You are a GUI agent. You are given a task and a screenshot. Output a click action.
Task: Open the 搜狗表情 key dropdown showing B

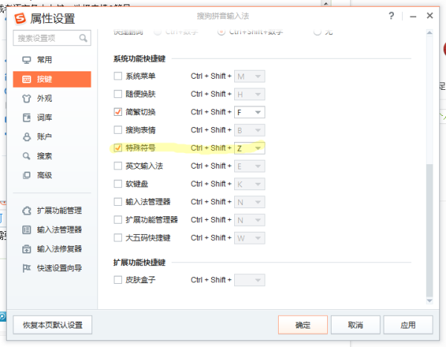(x=250, y=130)
